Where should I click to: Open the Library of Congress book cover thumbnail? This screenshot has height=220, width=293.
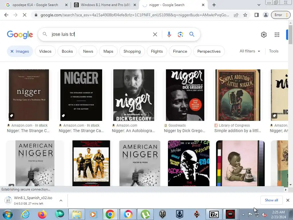coord(238,95)
